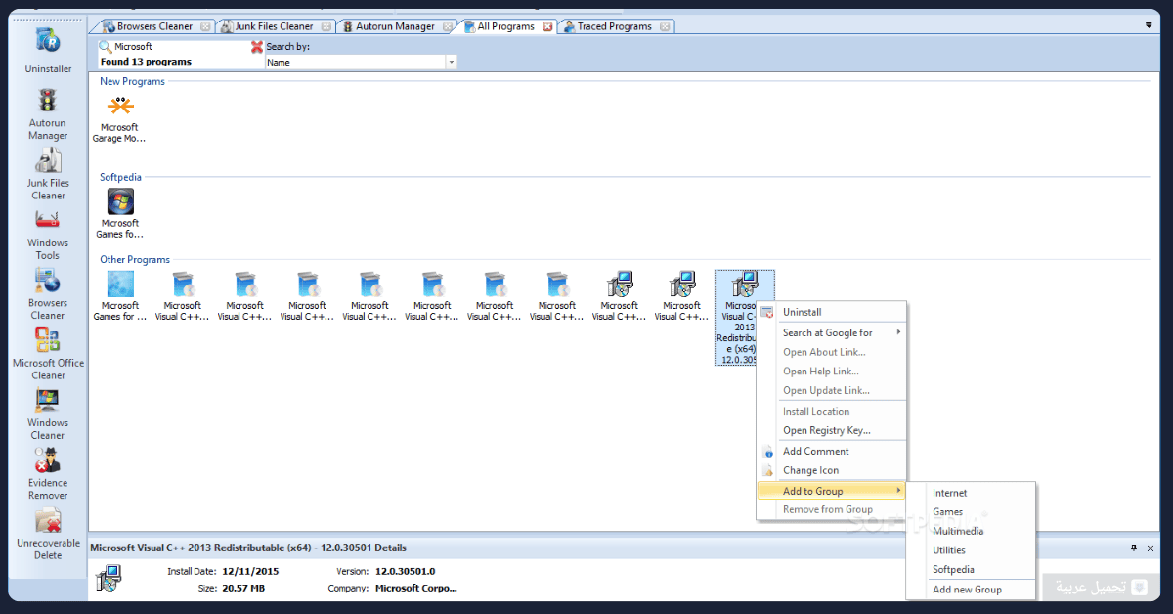Add program to the Internet group

[970, 493]
